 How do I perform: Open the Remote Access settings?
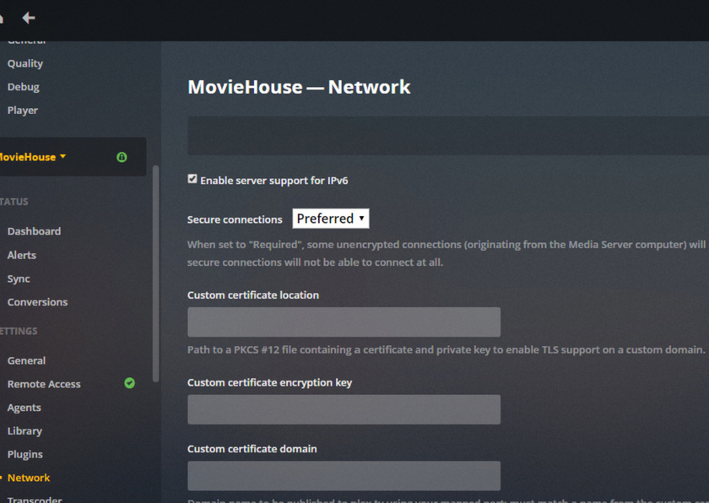[44, 384]
